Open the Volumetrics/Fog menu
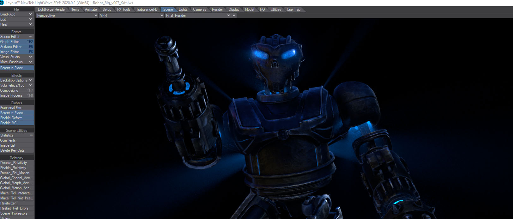This screenshot has height=219, width=513. (17, 85)
